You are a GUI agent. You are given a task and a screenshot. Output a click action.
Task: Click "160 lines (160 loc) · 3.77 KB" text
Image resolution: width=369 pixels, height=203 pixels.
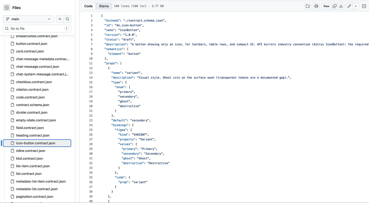139,6
